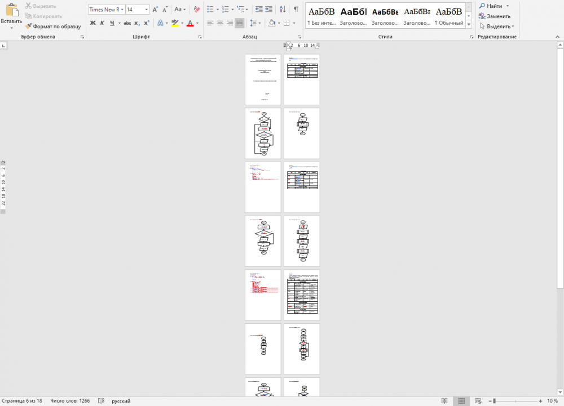The image size is (564, 406).
Task: Switch to Web Layout view in status bar
Action: 477,401
